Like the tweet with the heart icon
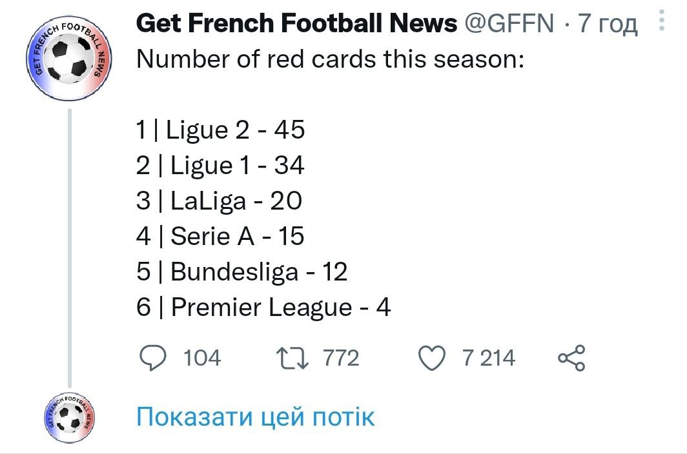The height and width of the screenshot is (454, 687). pyautogui.click(x=433, y=358)
